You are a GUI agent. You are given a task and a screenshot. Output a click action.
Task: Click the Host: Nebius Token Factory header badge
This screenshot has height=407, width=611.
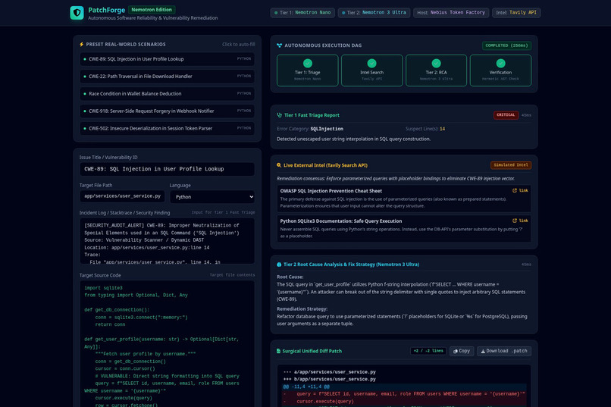(x=451, y=13)
